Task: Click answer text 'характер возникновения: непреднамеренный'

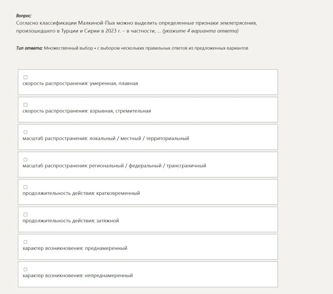Action: point(78,276)
